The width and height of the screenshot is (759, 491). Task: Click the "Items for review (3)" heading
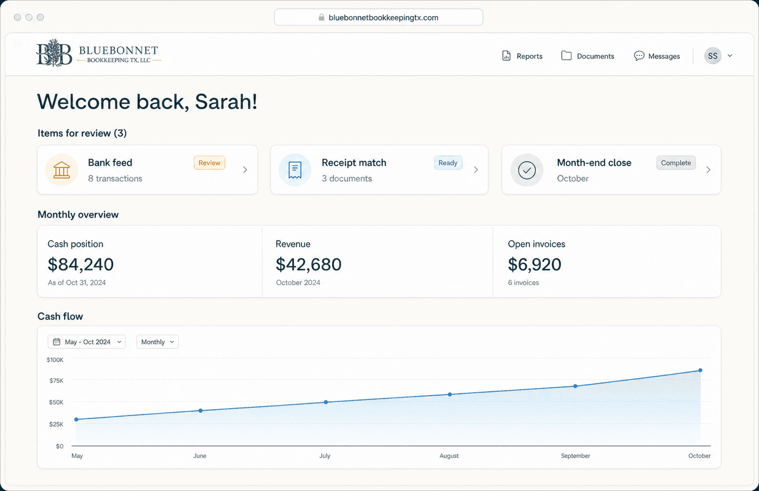click(82, 133)
